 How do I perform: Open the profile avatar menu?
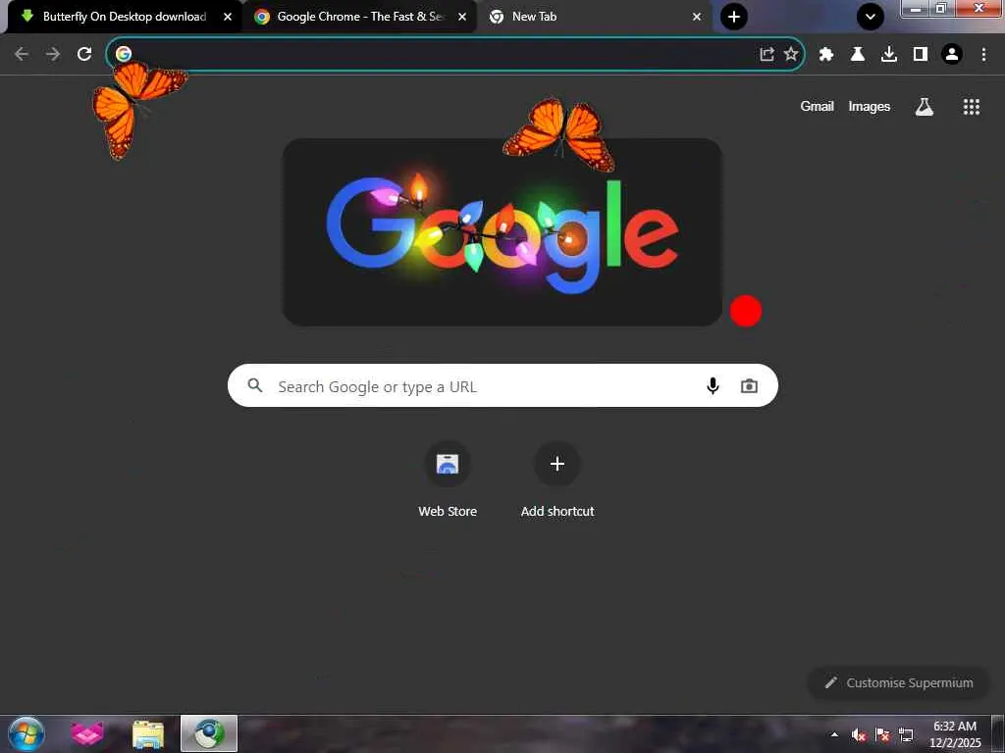(x=952, y=55)
